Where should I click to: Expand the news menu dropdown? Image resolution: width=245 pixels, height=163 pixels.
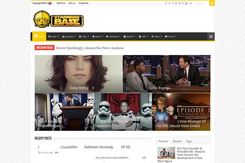coord(53,37)
